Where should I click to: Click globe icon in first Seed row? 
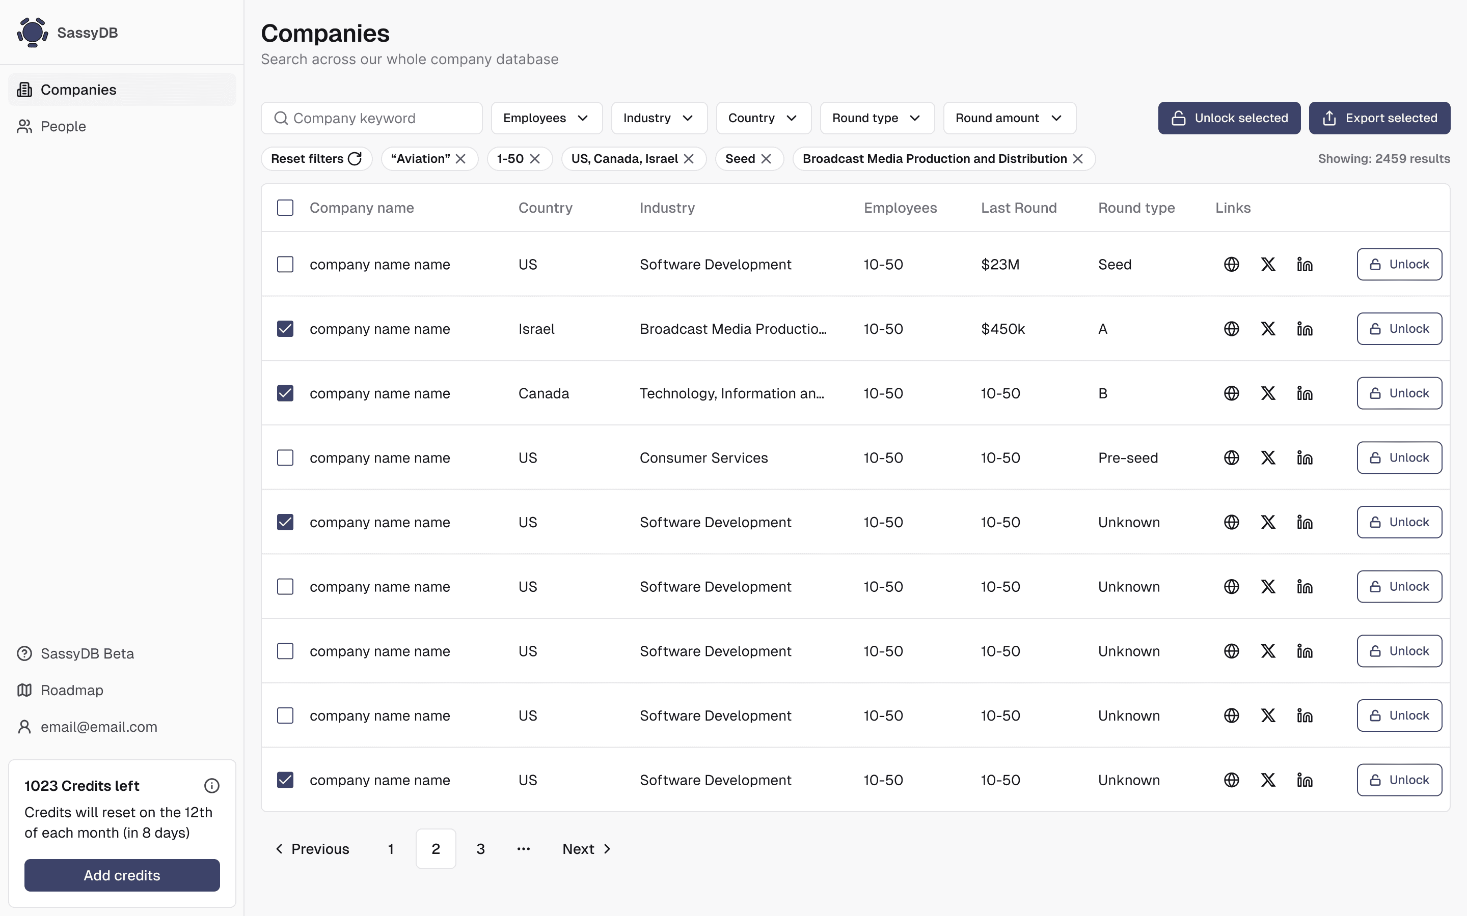pyautogui.click(x=1231, y=265)
